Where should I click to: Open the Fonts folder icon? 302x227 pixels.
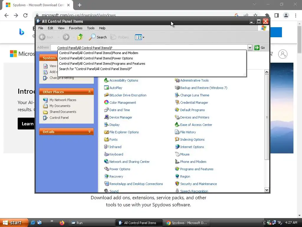pyautogui.click(x=106, y=140)
